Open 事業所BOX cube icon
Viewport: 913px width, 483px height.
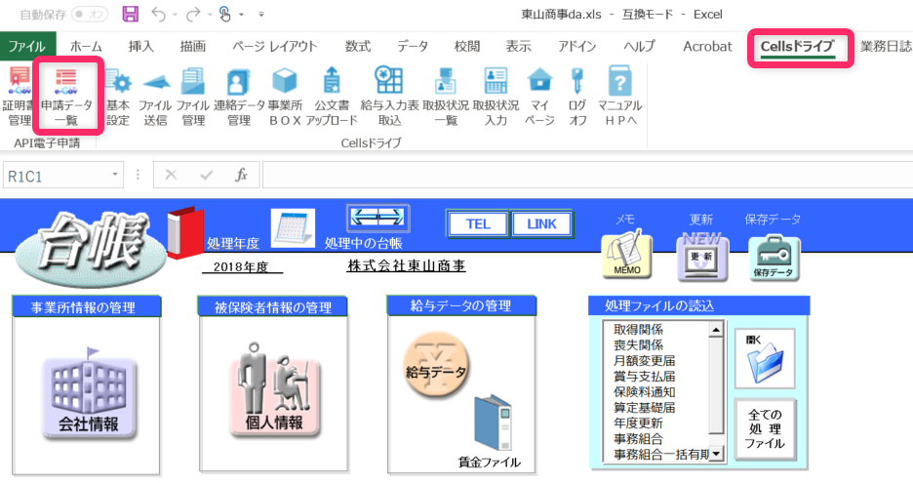[x=285, y=97]
